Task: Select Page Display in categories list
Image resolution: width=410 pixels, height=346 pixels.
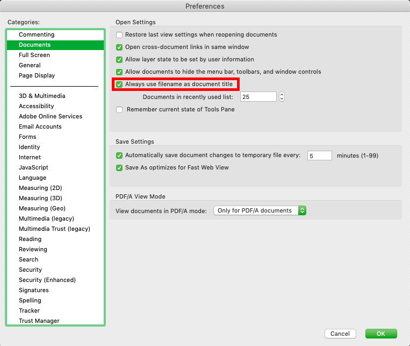Action: [37, 76]
